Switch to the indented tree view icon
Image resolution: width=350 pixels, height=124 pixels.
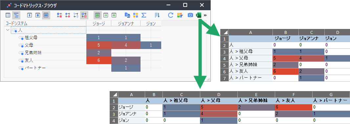coord(16,15)
